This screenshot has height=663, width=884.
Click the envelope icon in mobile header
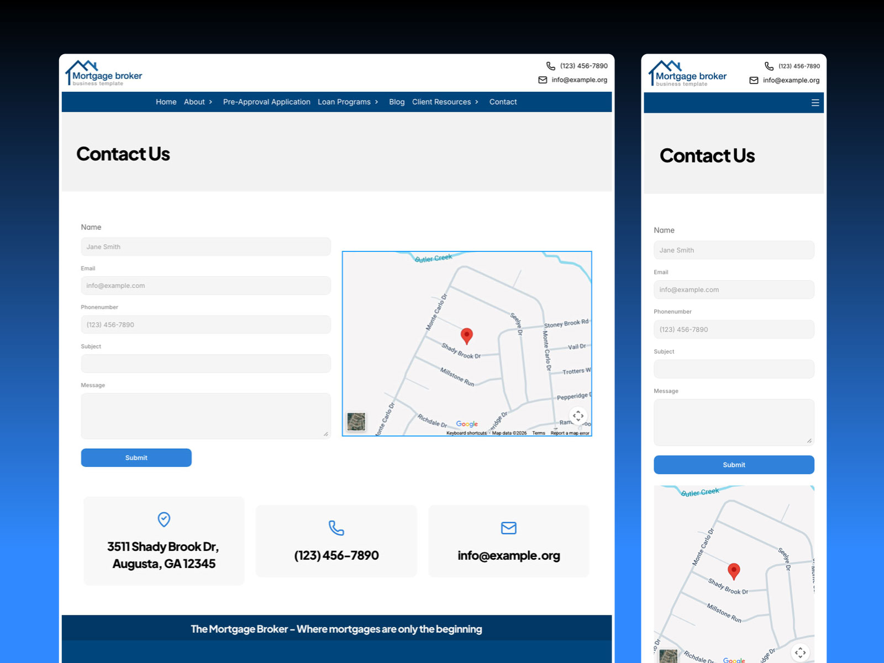click(754, 81)
